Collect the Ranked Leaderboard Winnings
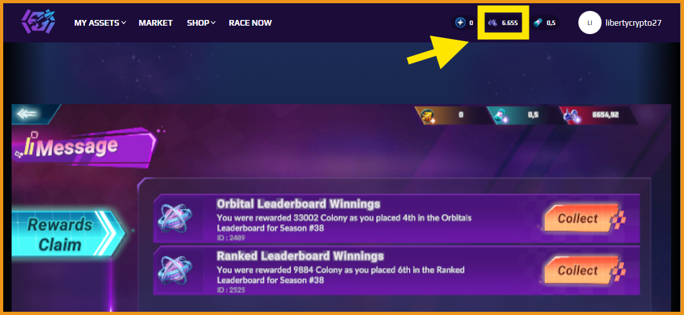The image size is (684, 315). click(x=582, y=270)
